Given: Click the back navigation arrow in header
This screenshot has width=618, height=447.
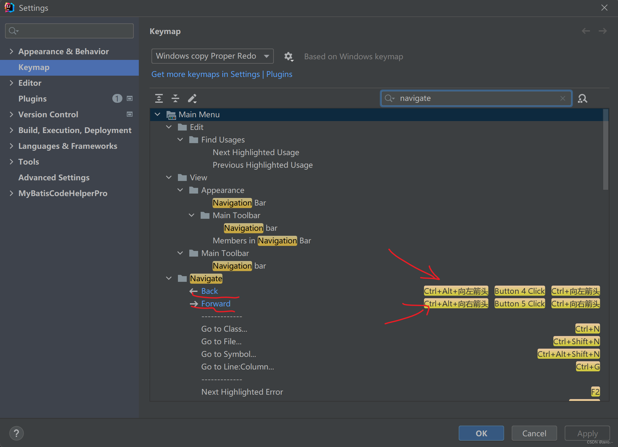Looking at the screenshot, I should [586, 31].
